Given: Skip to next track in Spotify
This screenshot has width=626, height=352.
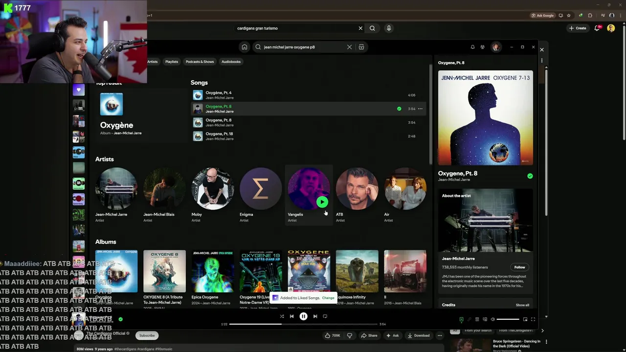Looking at the screenshot, I should pos(315,316).
